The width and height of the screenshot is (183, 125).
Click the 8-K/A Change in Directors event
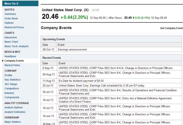click(116, 68)
